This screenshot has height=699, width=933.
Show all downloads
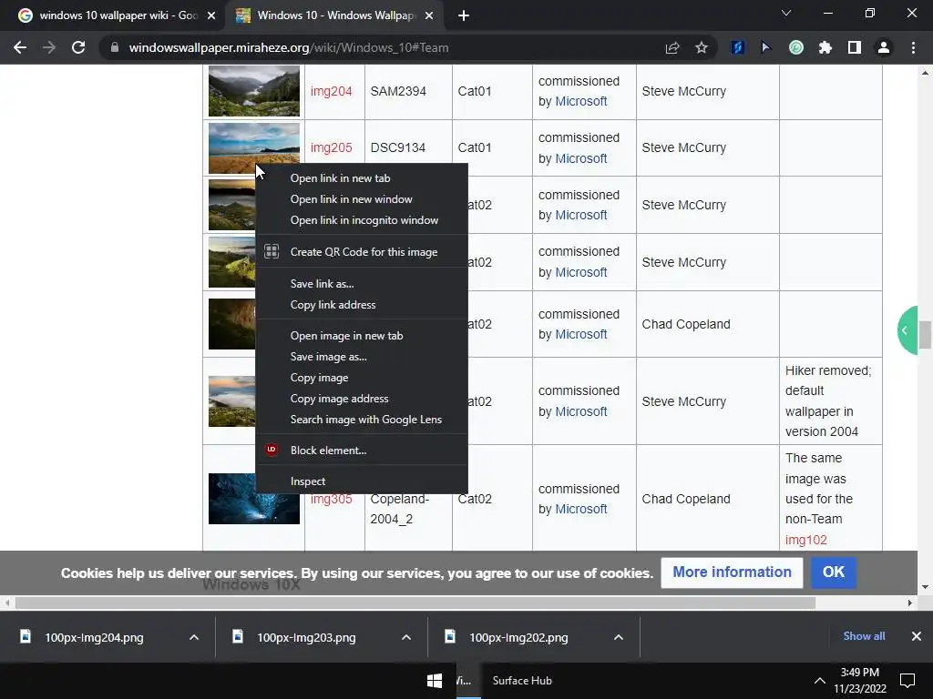point(864,636)
